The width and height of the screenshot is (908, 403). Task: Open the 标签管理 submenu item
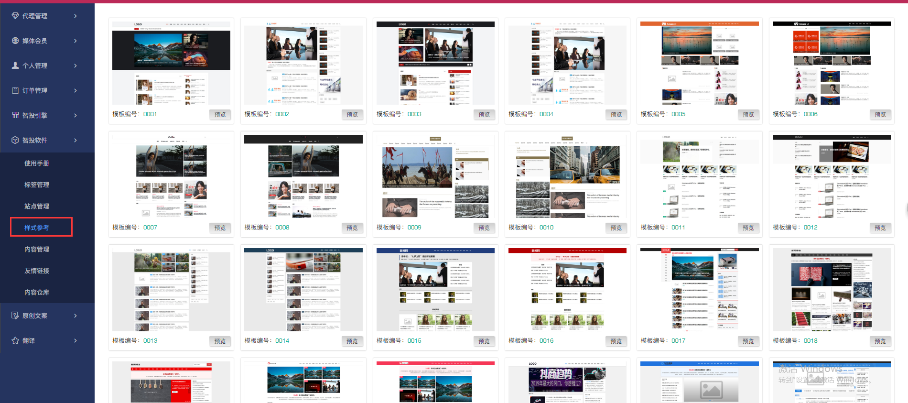tap(37, 185)
